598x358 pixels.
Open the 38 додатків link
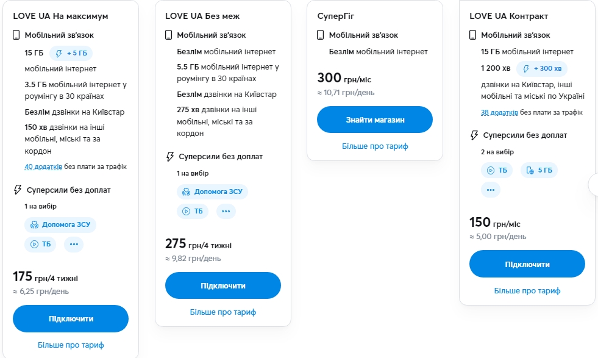499,112
